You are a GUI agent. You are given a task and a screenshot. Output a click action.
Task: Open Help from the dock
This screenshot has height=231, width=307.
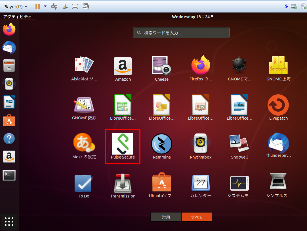(9, 139)
